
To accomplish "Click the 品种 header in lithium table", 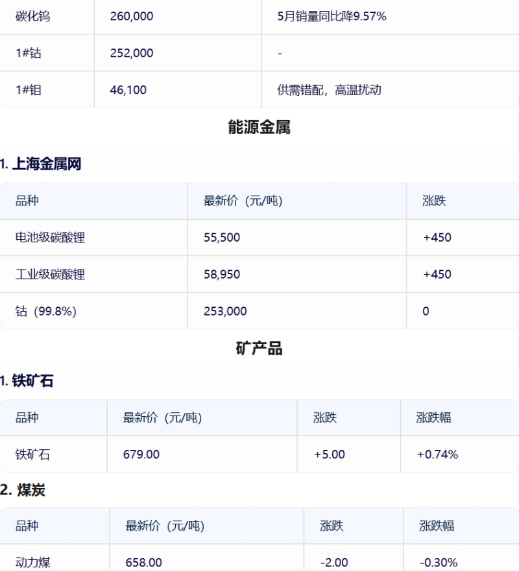I will tap(27, 201).
